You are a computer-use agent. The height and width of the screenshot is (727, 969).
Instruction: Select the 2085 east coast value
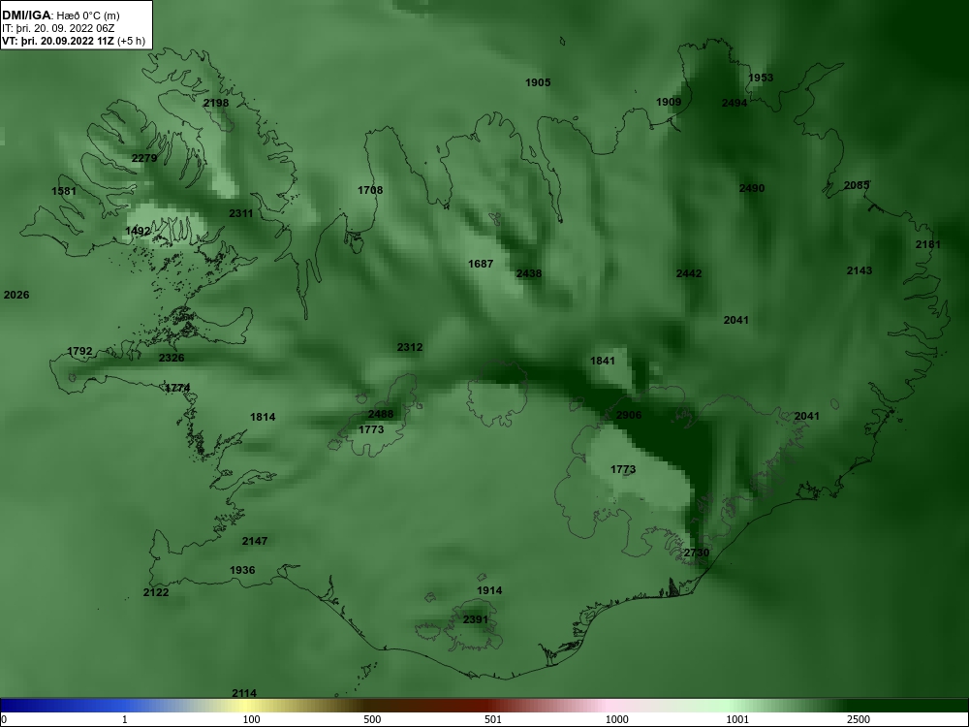tap(857, 185)
